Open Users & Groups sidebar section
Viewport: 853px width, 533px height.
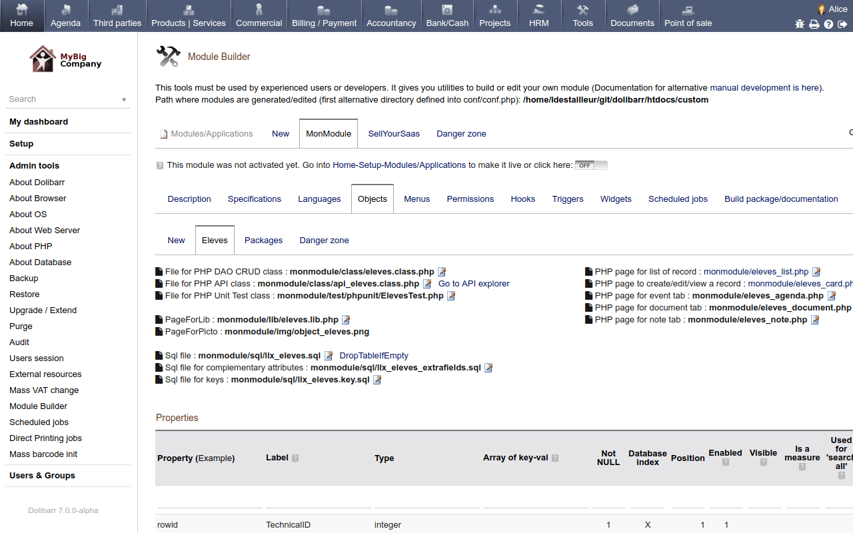click(42, 476)
